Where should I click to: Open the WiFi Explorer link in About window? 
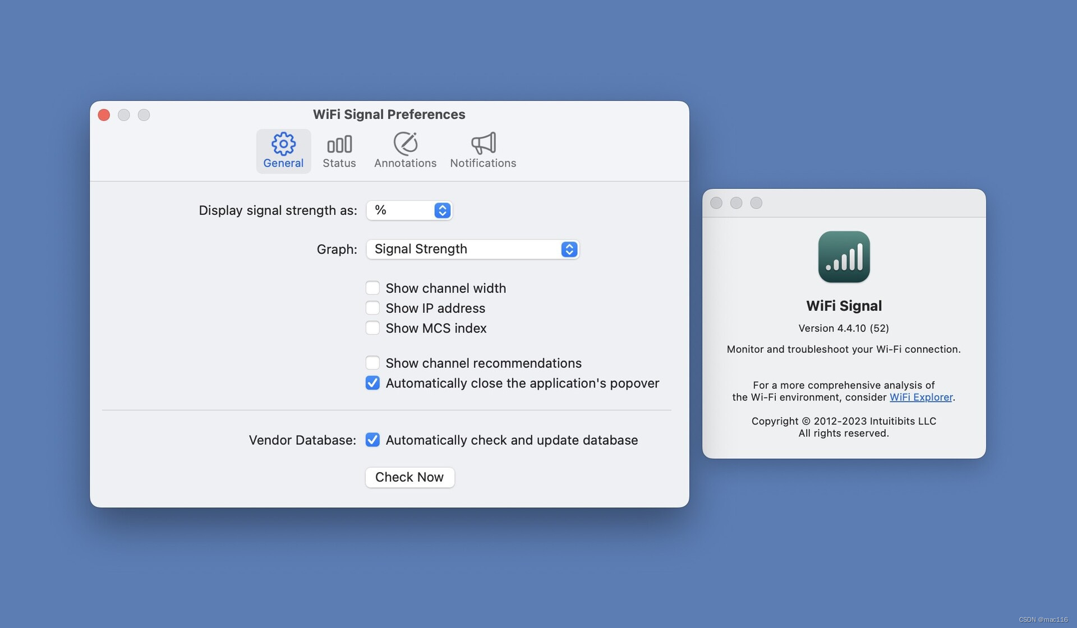(x=921, y=397)
